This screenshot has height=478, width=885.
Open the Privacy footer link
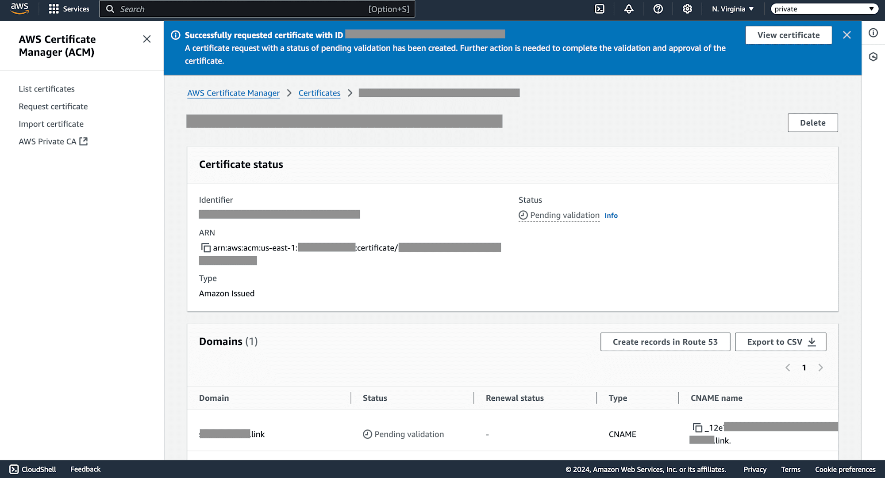[755, 470]
